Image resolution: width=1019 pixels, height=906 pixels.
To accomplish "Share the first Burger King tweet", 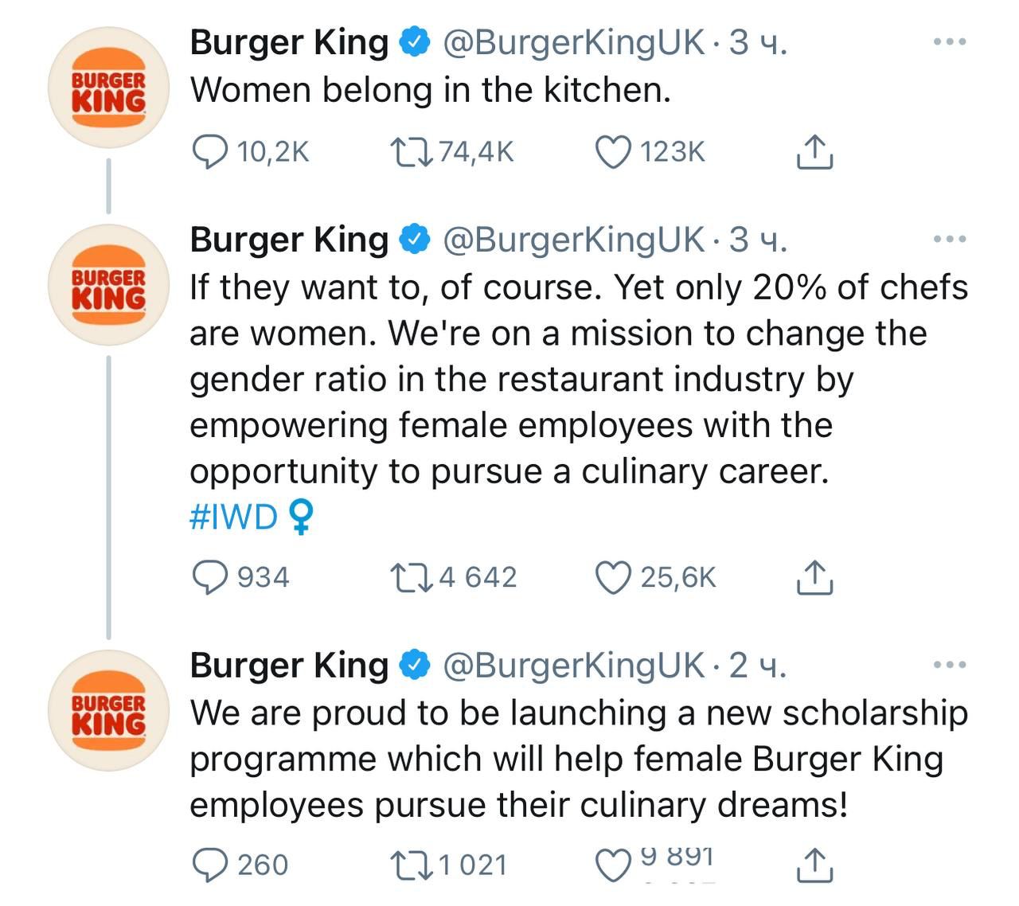I will click(x=814, y=151).
